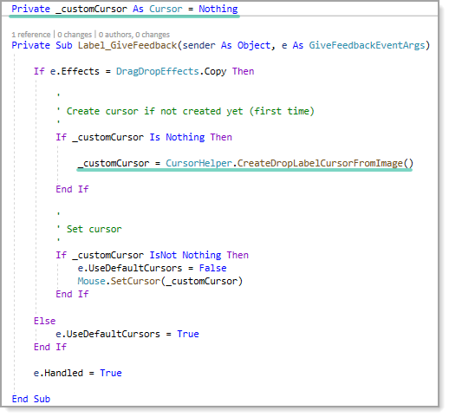Viewport: 449px width, 417px height.
Task: Click the 'End Sub' line
Action: (x=31, y=399)
